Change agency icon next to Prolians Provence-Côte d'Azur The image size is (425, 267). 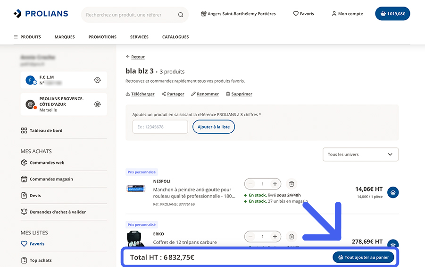point(97,104)
